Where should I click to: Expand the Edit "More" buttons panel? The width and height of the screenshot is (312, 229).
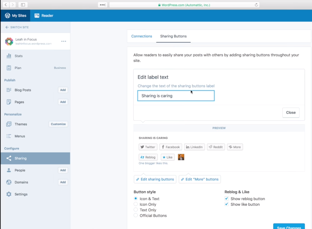click(x=200, y=179)
